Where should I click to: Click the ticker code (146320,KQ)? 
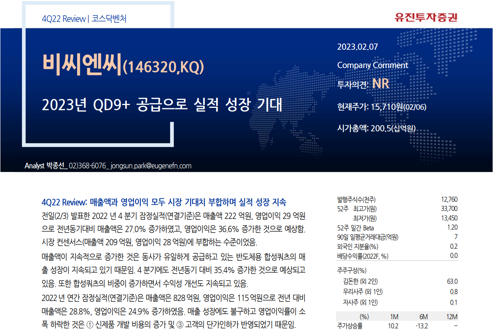pos(163,67)
